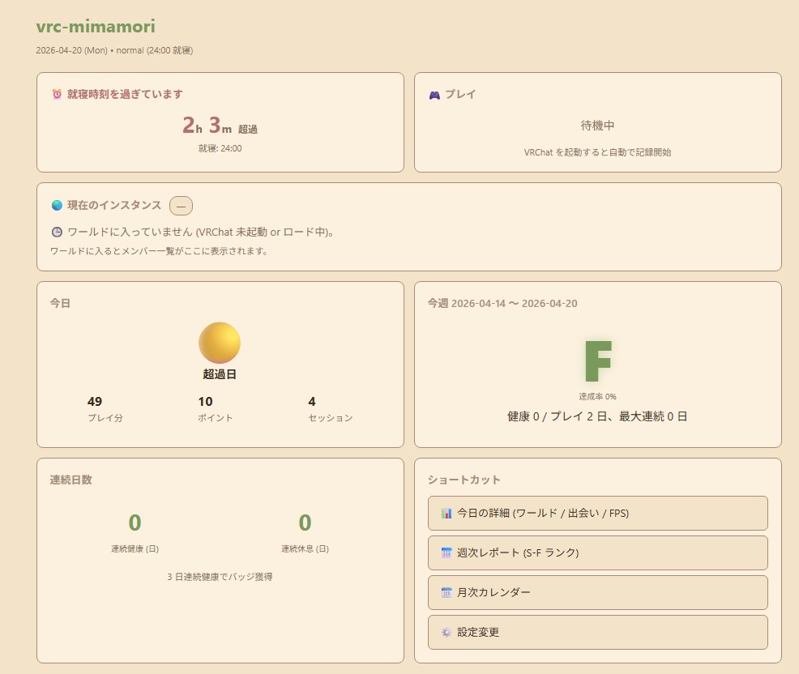Click the alarm clock icon beside 就寝時刻を過ぎています

tap(58, 94)
